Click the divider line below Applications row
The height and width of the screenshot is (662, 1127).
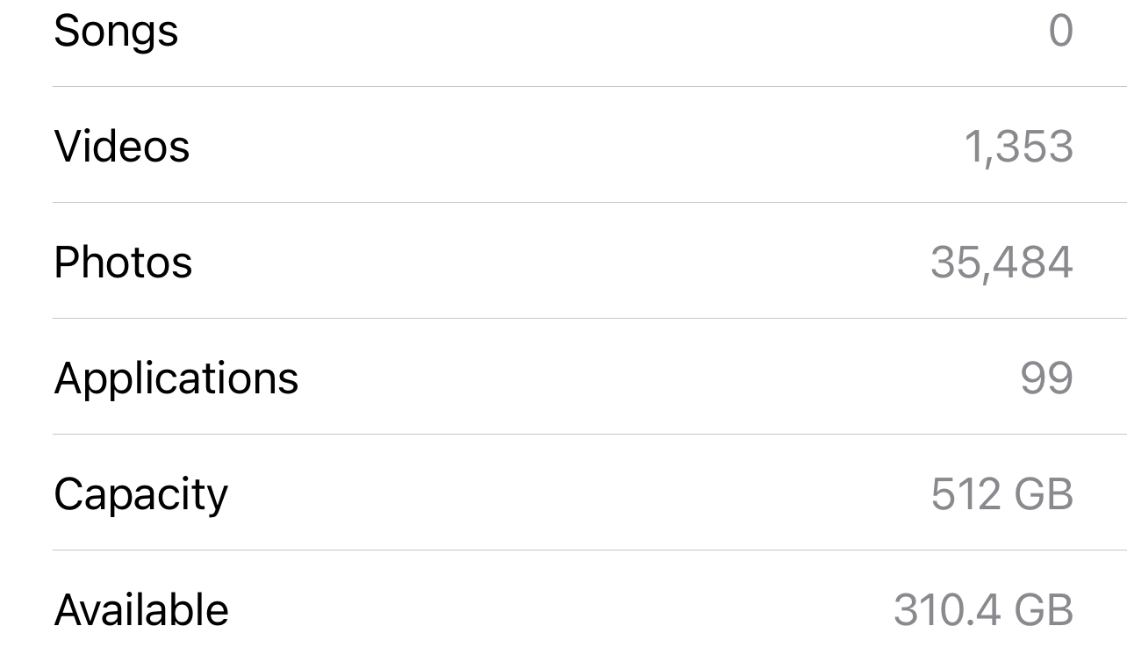[x=588, y=434]
